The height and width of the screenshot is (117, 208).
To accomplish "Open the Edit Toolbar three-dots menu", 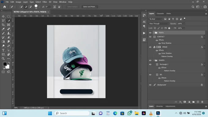I will pos(9,59).
